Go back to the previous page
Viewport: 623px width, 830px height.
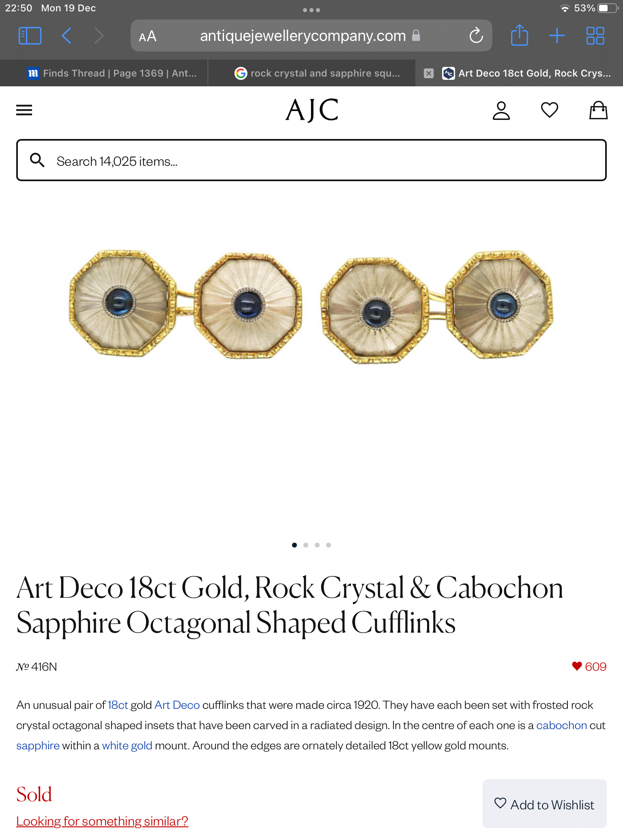(67, 36)
